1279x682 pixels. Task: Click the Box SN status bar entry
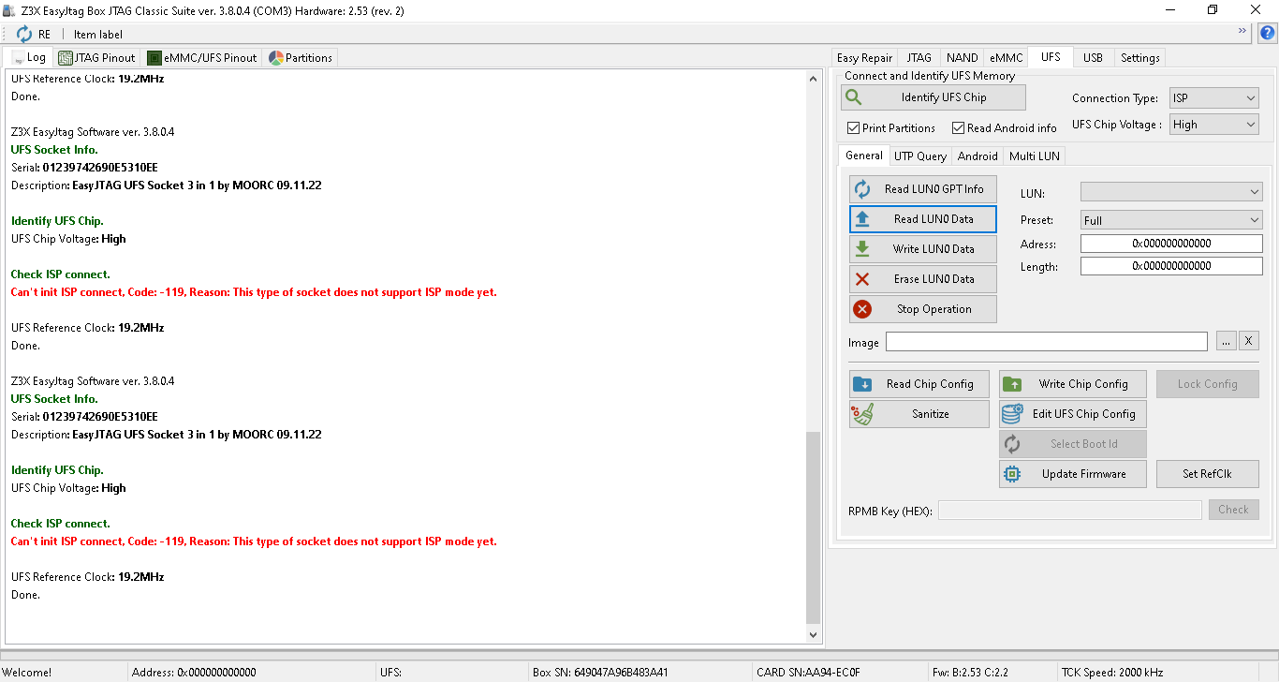tap(600, 672)
